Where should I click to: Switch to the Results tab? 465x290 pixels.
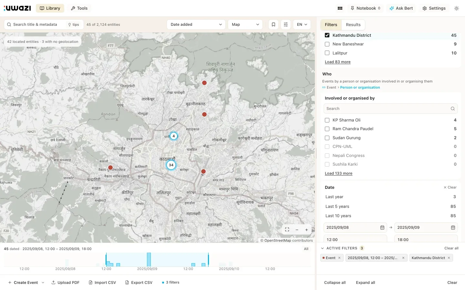353,25
